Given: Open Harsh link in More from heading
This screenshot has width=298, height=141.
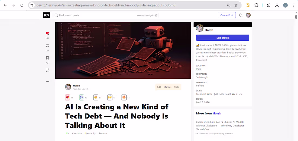Looking at the screenshot, I should pos(217,114).
